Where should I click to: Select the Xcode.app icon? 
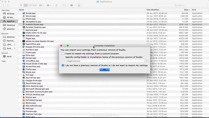[x=24, y=13]
